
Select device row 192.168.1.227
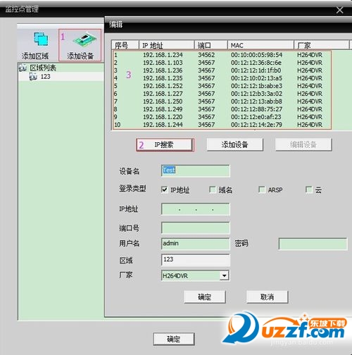222,94
